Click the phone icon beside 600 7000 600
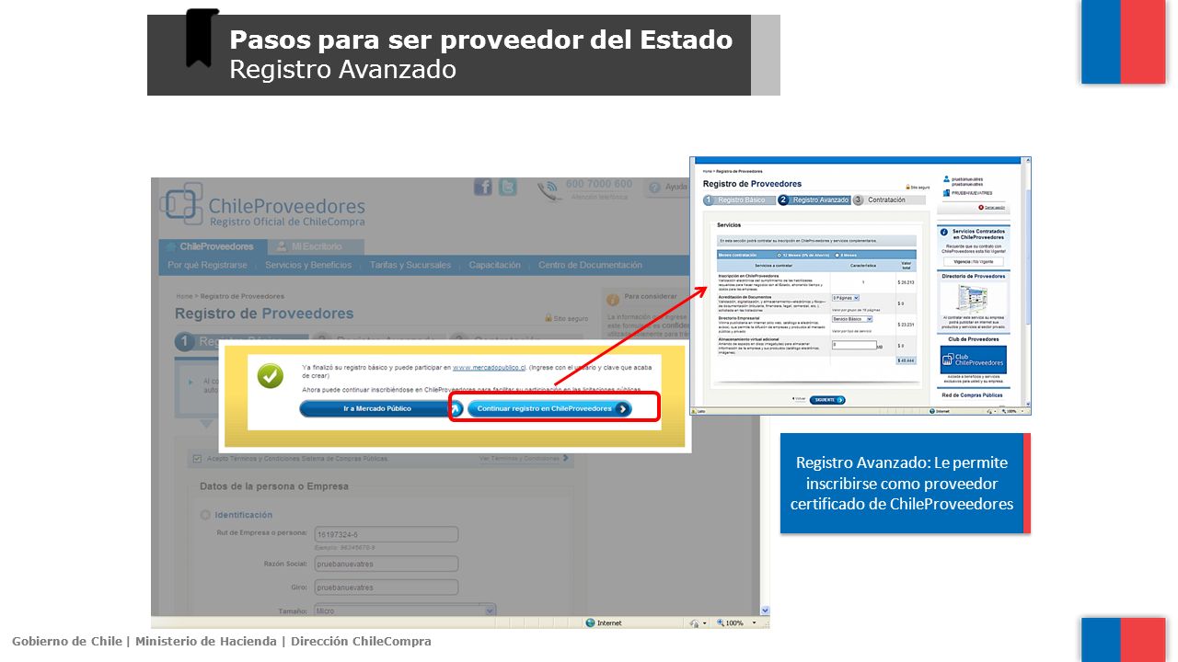Image resolution: width=1178 pixels, height=662 pixels. 549,189
